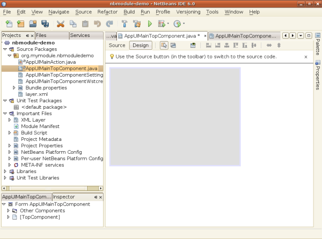Run the main project with green arrow
This screenshot has width=322, height=239.
[x=150, y=24]
